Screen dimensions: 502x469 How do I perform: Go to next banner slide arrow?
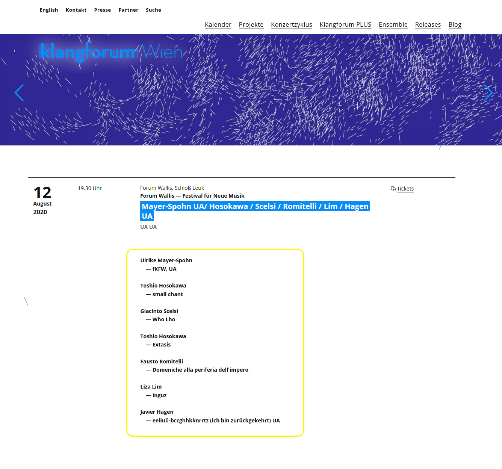point(488,93)
